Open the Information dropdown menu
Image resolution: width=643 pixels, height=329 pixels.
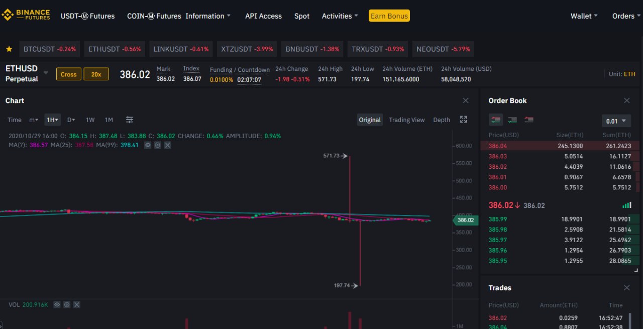click(208, 16)
